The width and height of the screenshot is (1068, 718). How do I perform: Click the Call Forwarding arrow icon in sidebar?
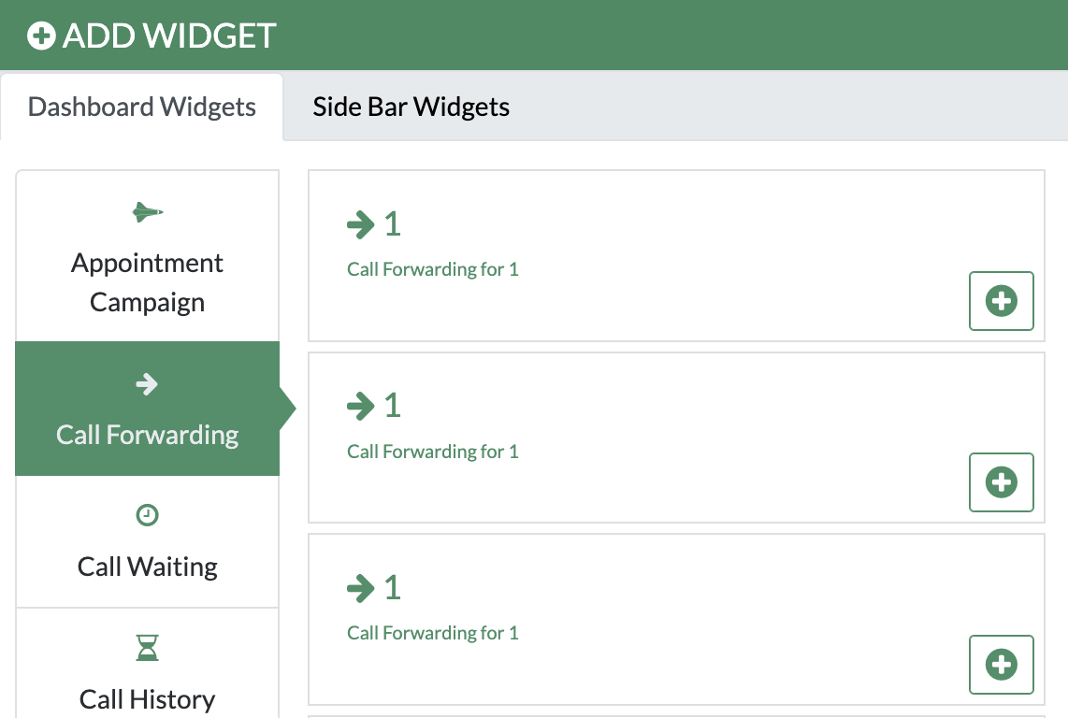(x=147, y=383)
